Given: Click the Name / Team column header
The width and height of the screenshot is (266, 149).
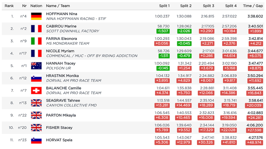Looking at the screenshot, I should point(58,6).
